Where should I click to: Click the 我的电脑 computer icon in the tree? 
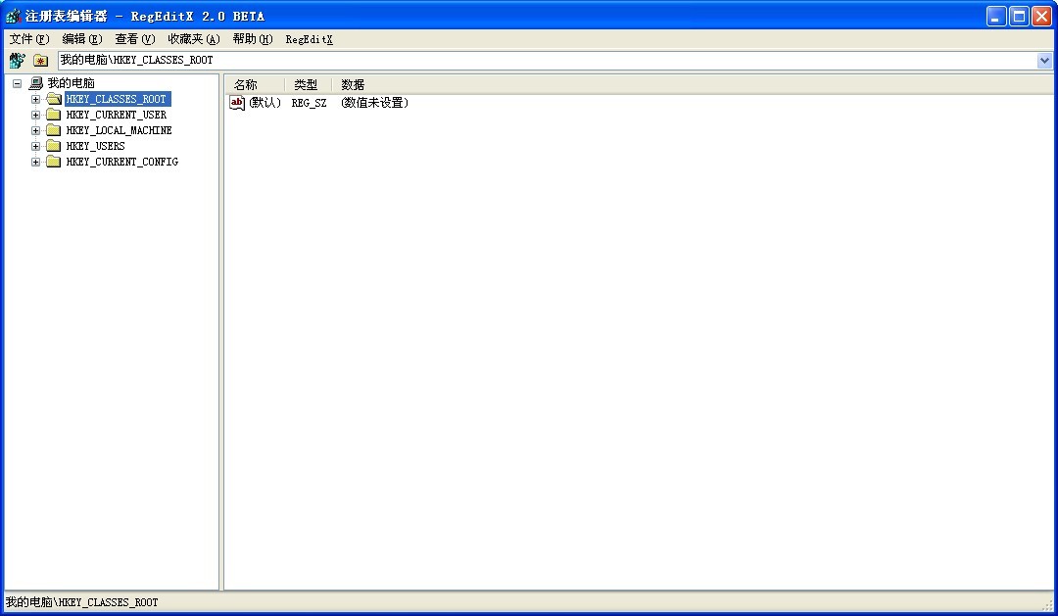[x=36, y=83]
